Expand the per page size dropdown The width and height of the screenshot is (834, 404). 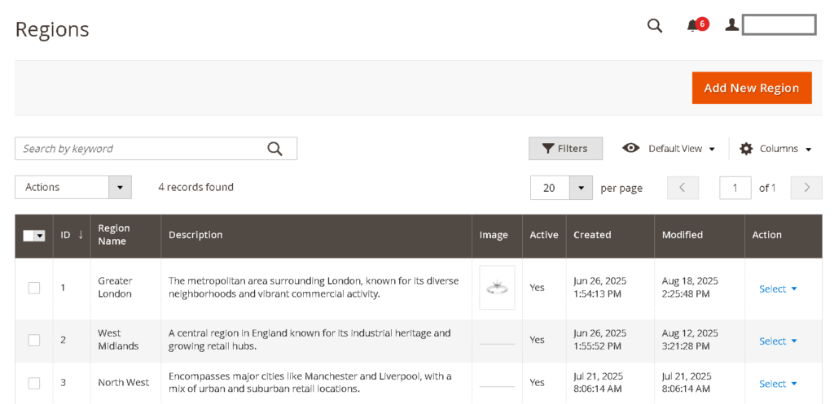(580, 188)
